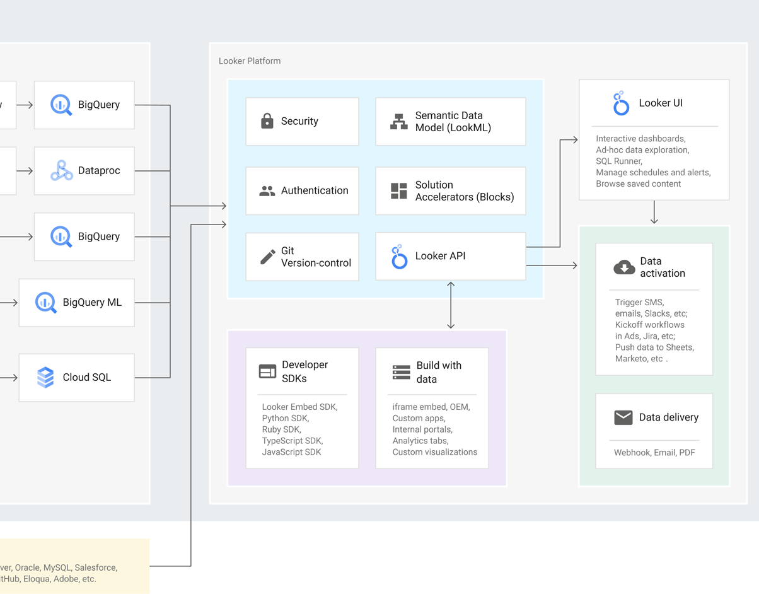Click the 'in Ads, Jira, etc;' text
759x594 pixels.
645,336
